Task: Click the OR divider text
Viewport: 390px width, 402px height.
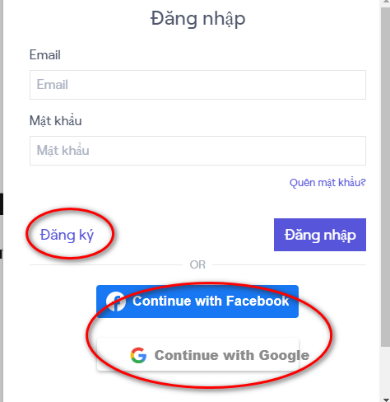Action: (197, 264)
